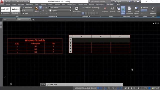This screenshot has width=160, height=90.
Task: Open Edit Dictionaries
Action: [129, 10]
